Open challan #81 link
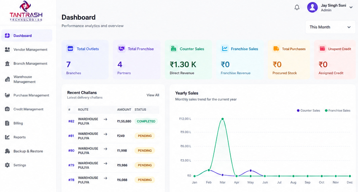The height and width of the screenshot is (192, 358). (71, 136)
